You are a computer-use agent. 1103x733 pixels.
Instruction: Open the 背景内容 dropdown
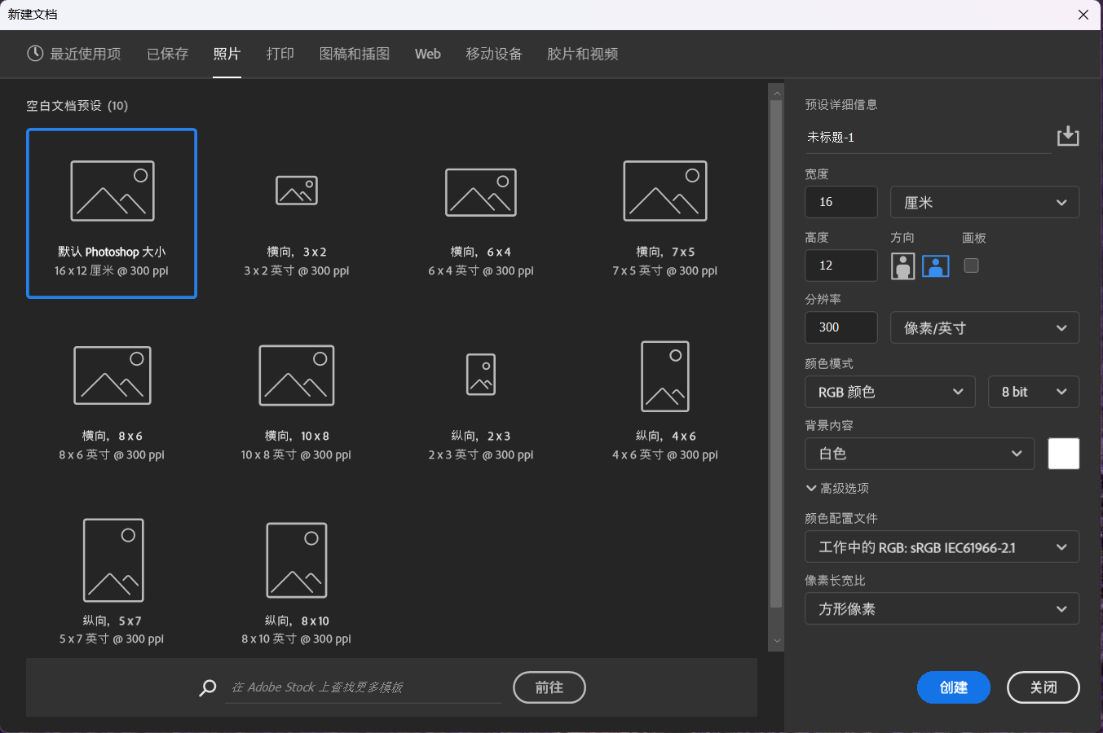[920, 454]
